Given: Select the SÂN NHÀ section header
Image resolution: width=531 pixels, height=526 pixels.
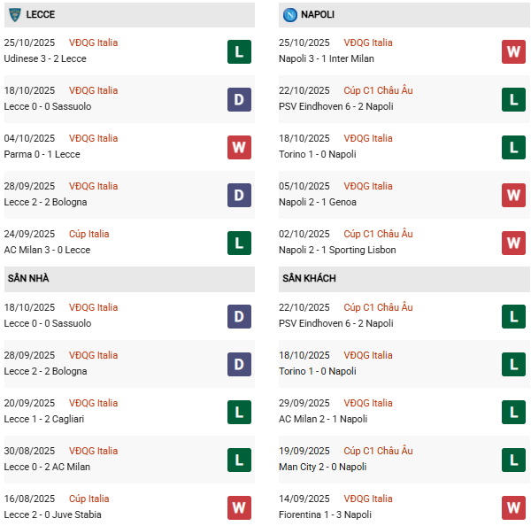Looking at the screenshot, I should 28,278.
